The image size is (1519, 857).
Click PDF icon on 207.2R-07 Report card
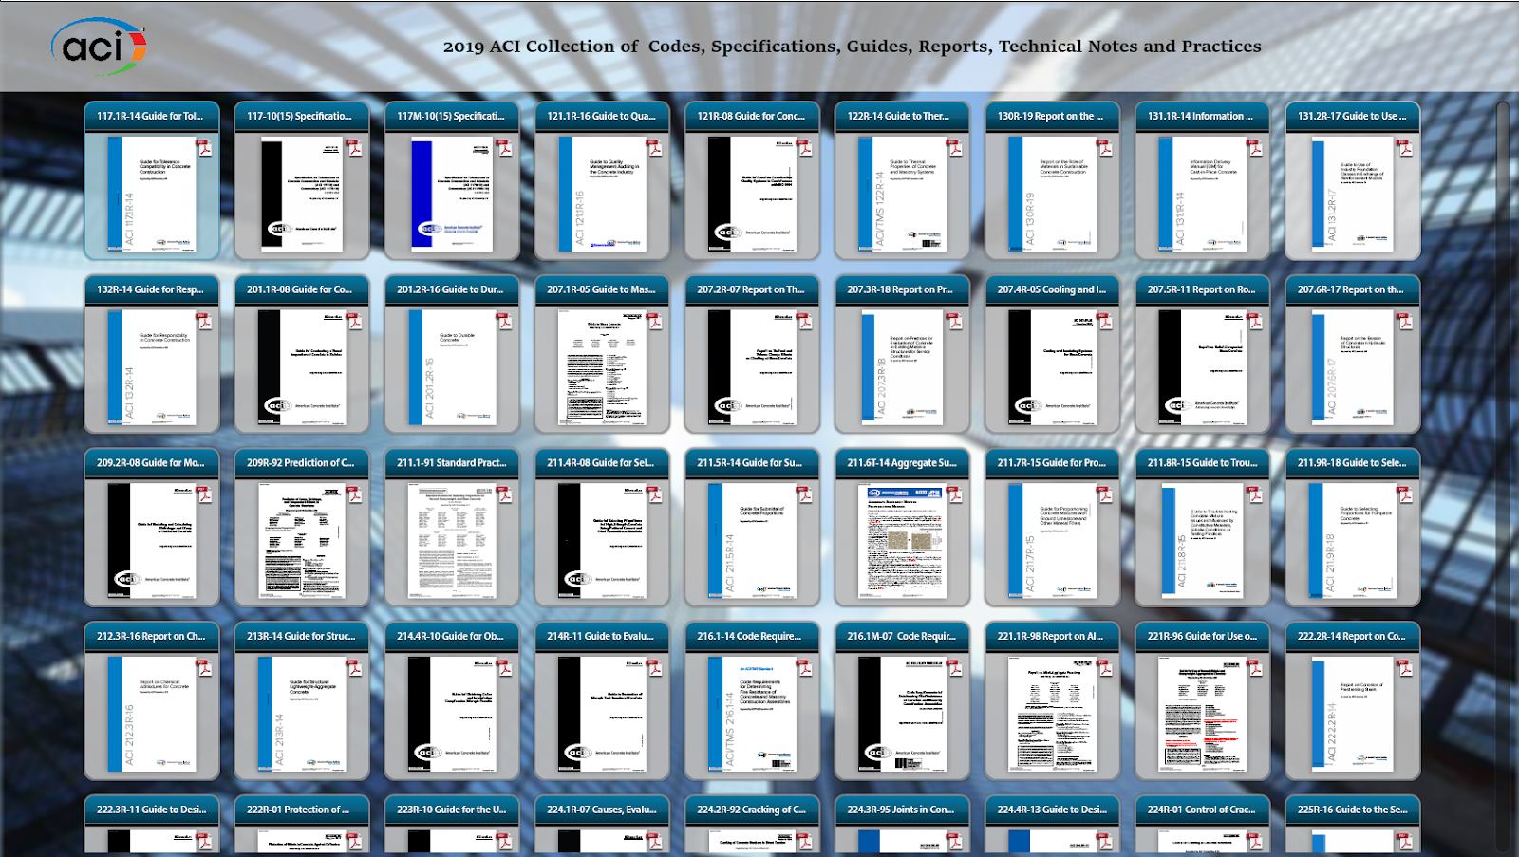pyautogui.click(x=804, y=321)
